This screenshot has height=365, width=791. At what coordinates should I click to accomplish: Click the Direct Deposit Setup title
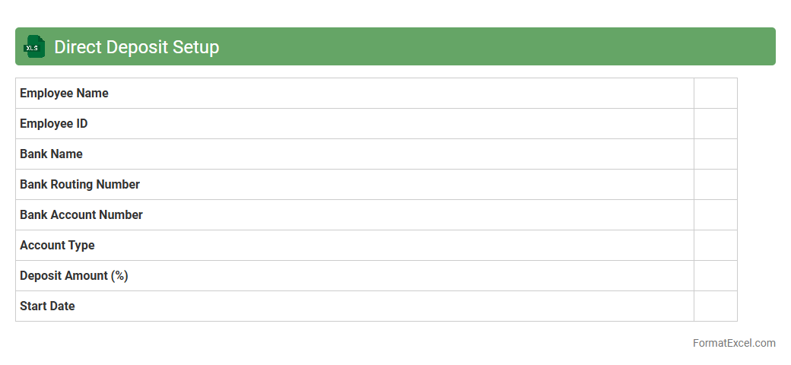pyautogui.click(x=137, y=47)
